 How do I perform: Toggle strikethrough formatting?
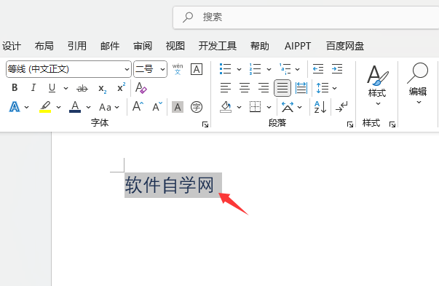[82, 89]
